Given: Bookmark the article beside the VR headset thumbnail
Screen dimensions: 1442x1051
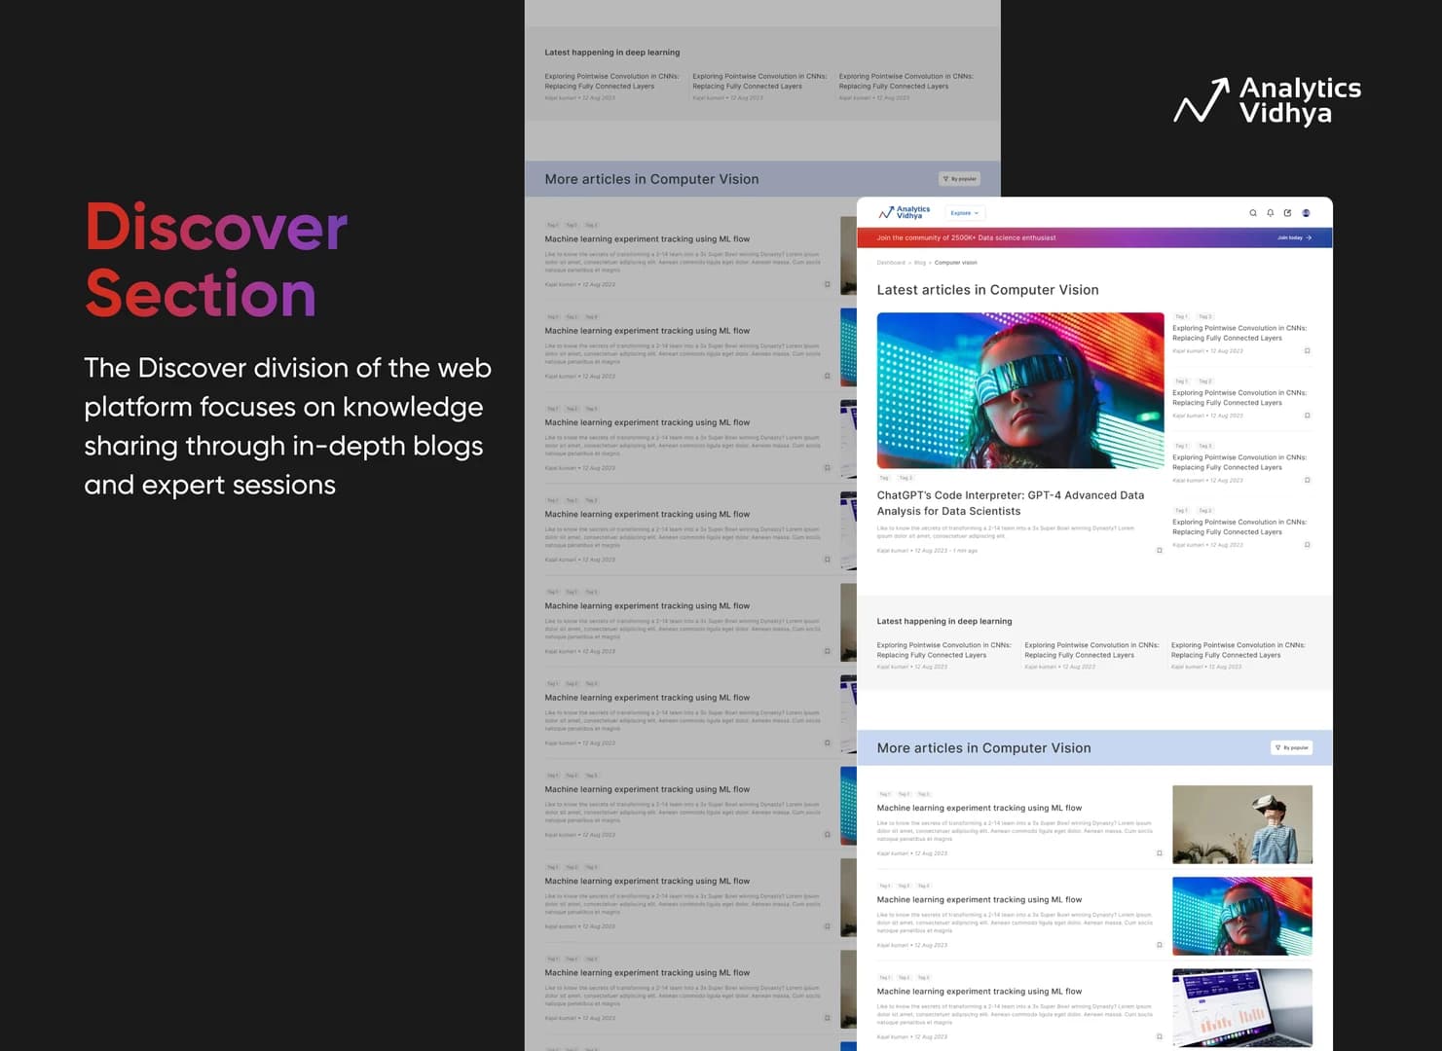Looking at the screenshot, I should (1159, 853).
